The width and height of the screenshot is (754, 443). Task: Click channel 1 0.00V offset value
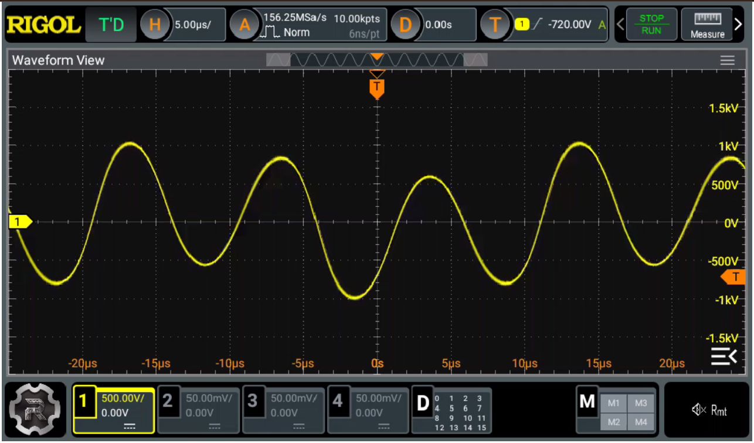(114, 413)
